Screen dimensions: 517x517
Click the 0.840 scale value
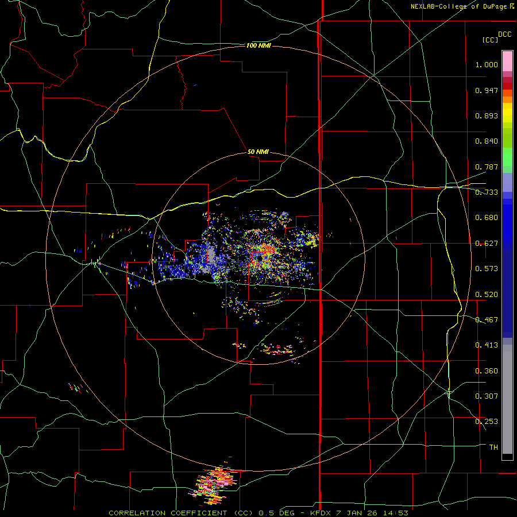487,141
